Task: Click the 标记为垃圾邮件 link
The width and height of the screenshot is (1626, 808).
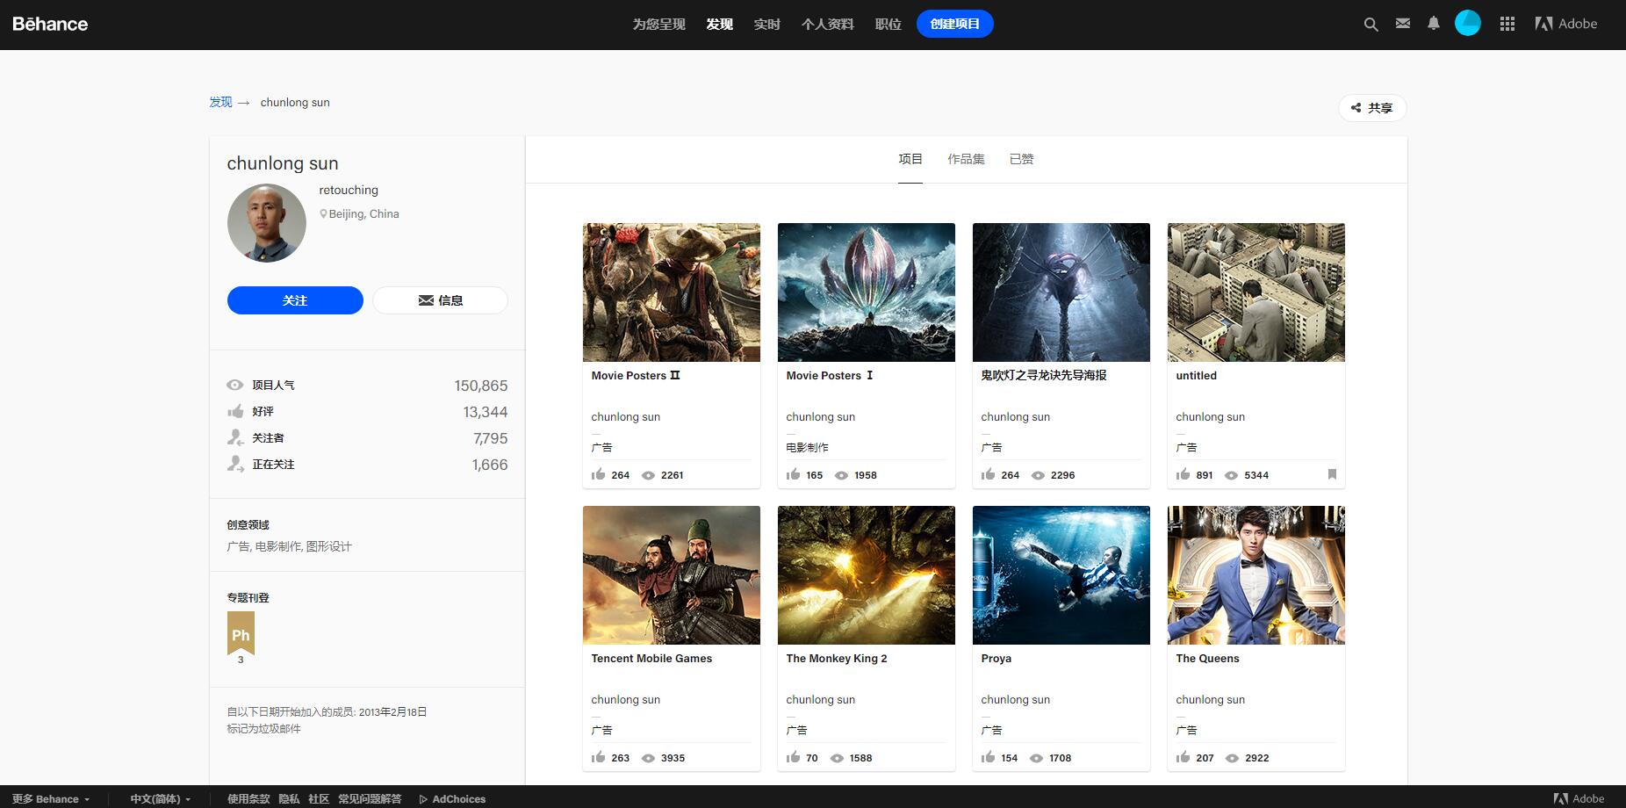Action: pos(263,728)
